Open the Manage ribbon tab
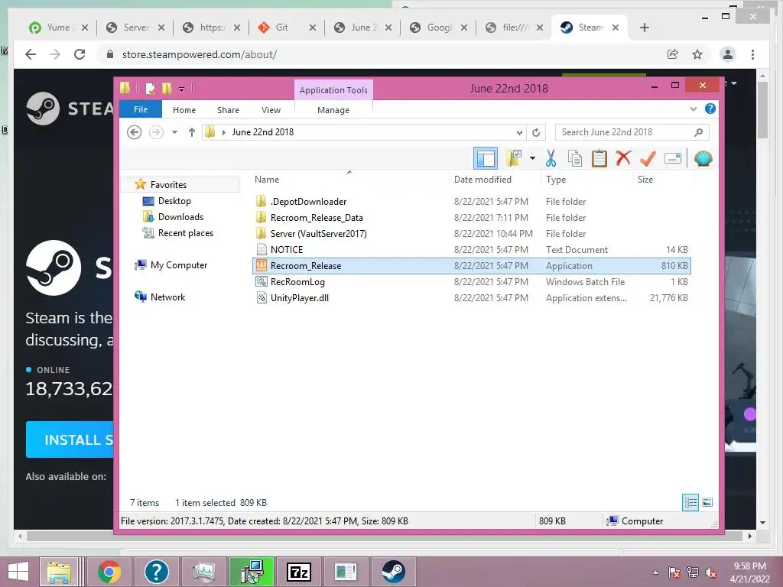This screenshot has width=783, height=587. click(333, 110)
